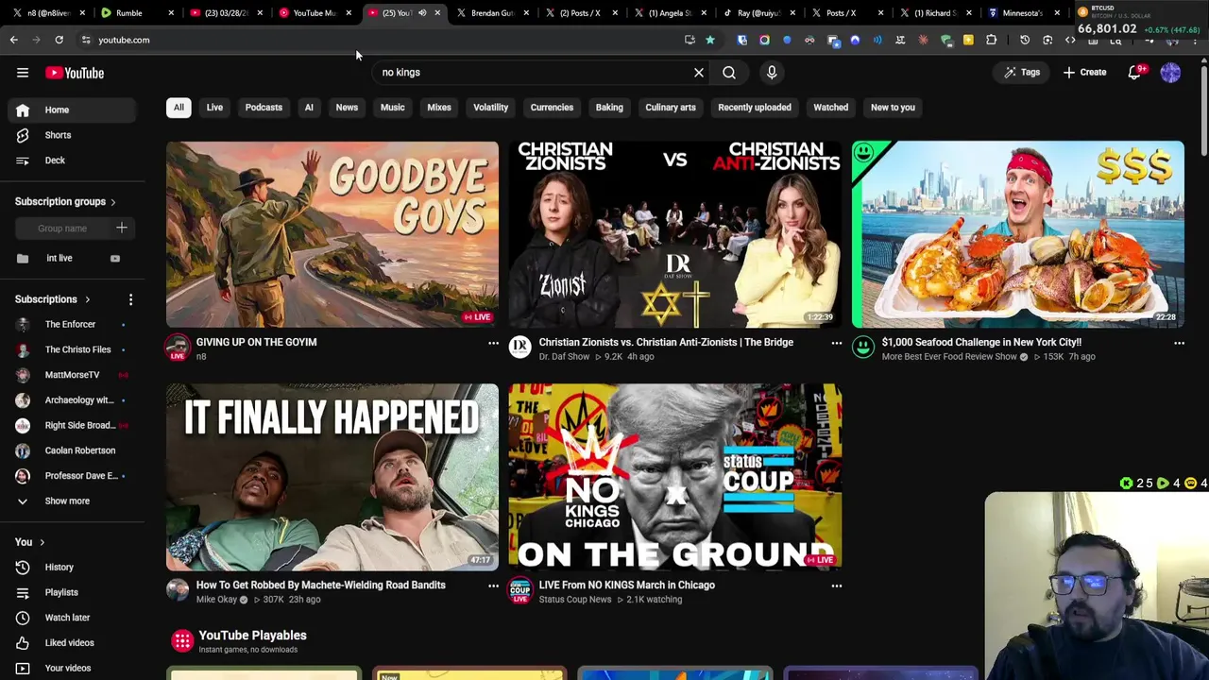The image size is (1209, 680).
Task: Select the Music filter chip
Action: coord(392,108)
